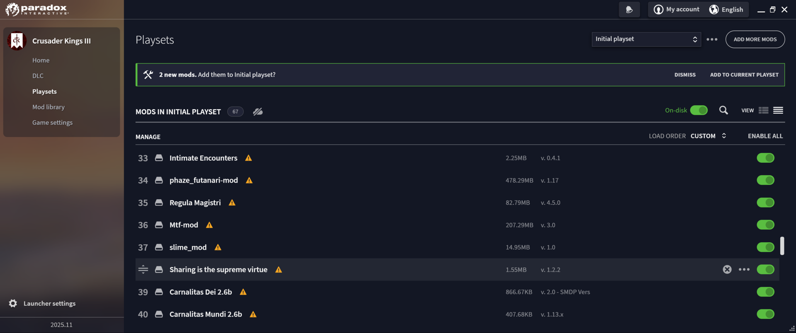Viewport: 796px width, 333px height.
Task: Disable the slime_mod toggle
Action: (x=765, y=247)
